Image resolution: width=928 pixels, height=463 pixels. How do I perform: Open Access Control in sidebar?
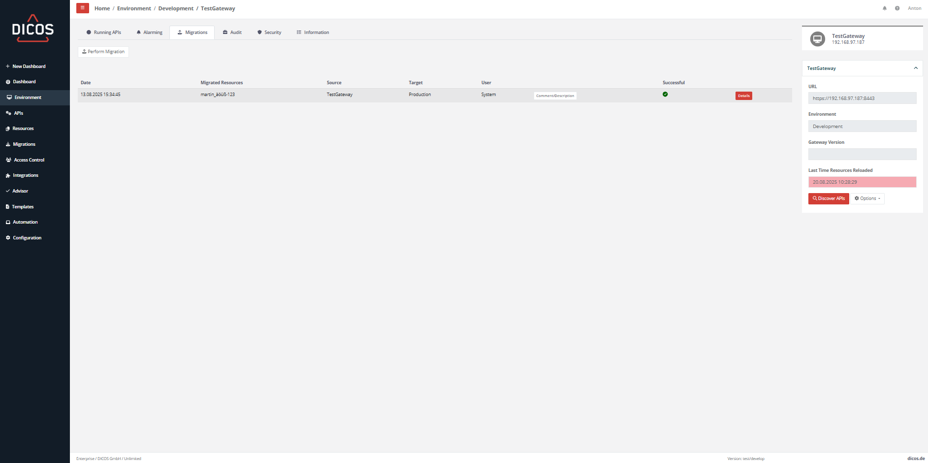pyautogui.click(x=29, y=160)
